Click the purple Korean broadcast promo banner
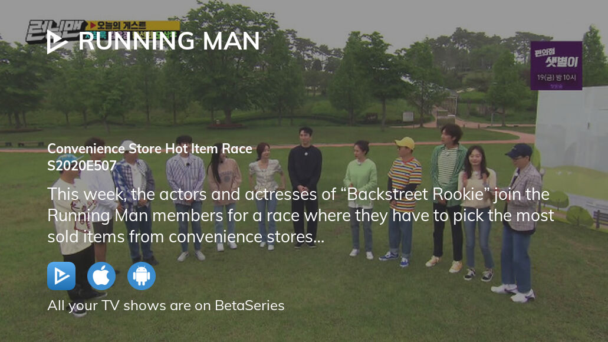608x342 pixels. point(556,65)
